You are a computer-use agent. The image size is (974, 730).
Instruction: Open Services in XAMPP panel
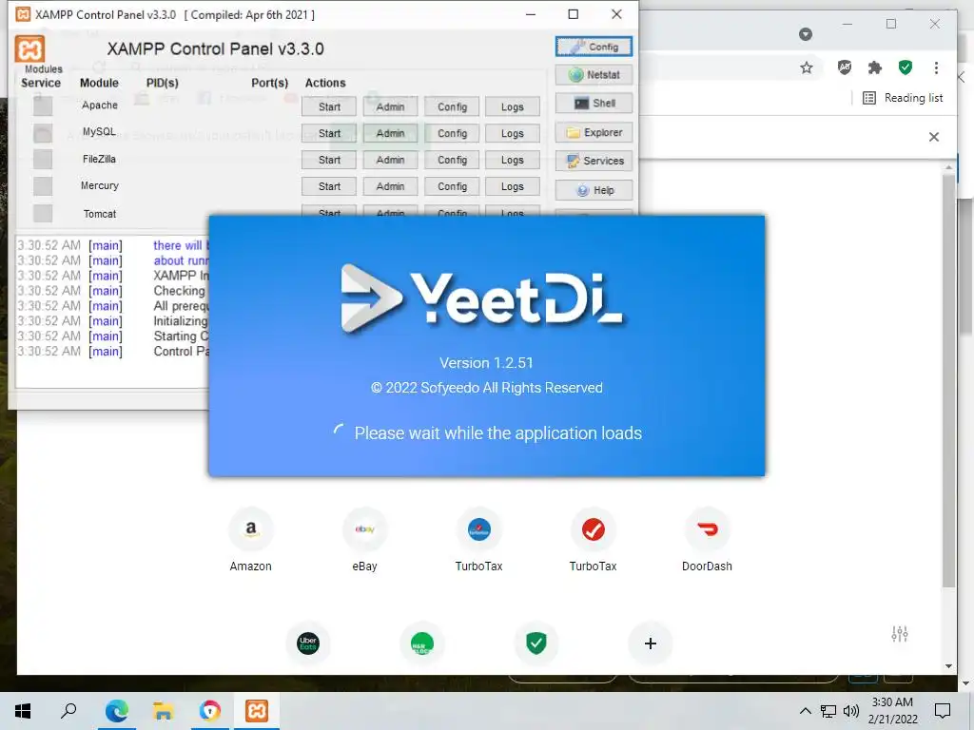pos(594,161)
